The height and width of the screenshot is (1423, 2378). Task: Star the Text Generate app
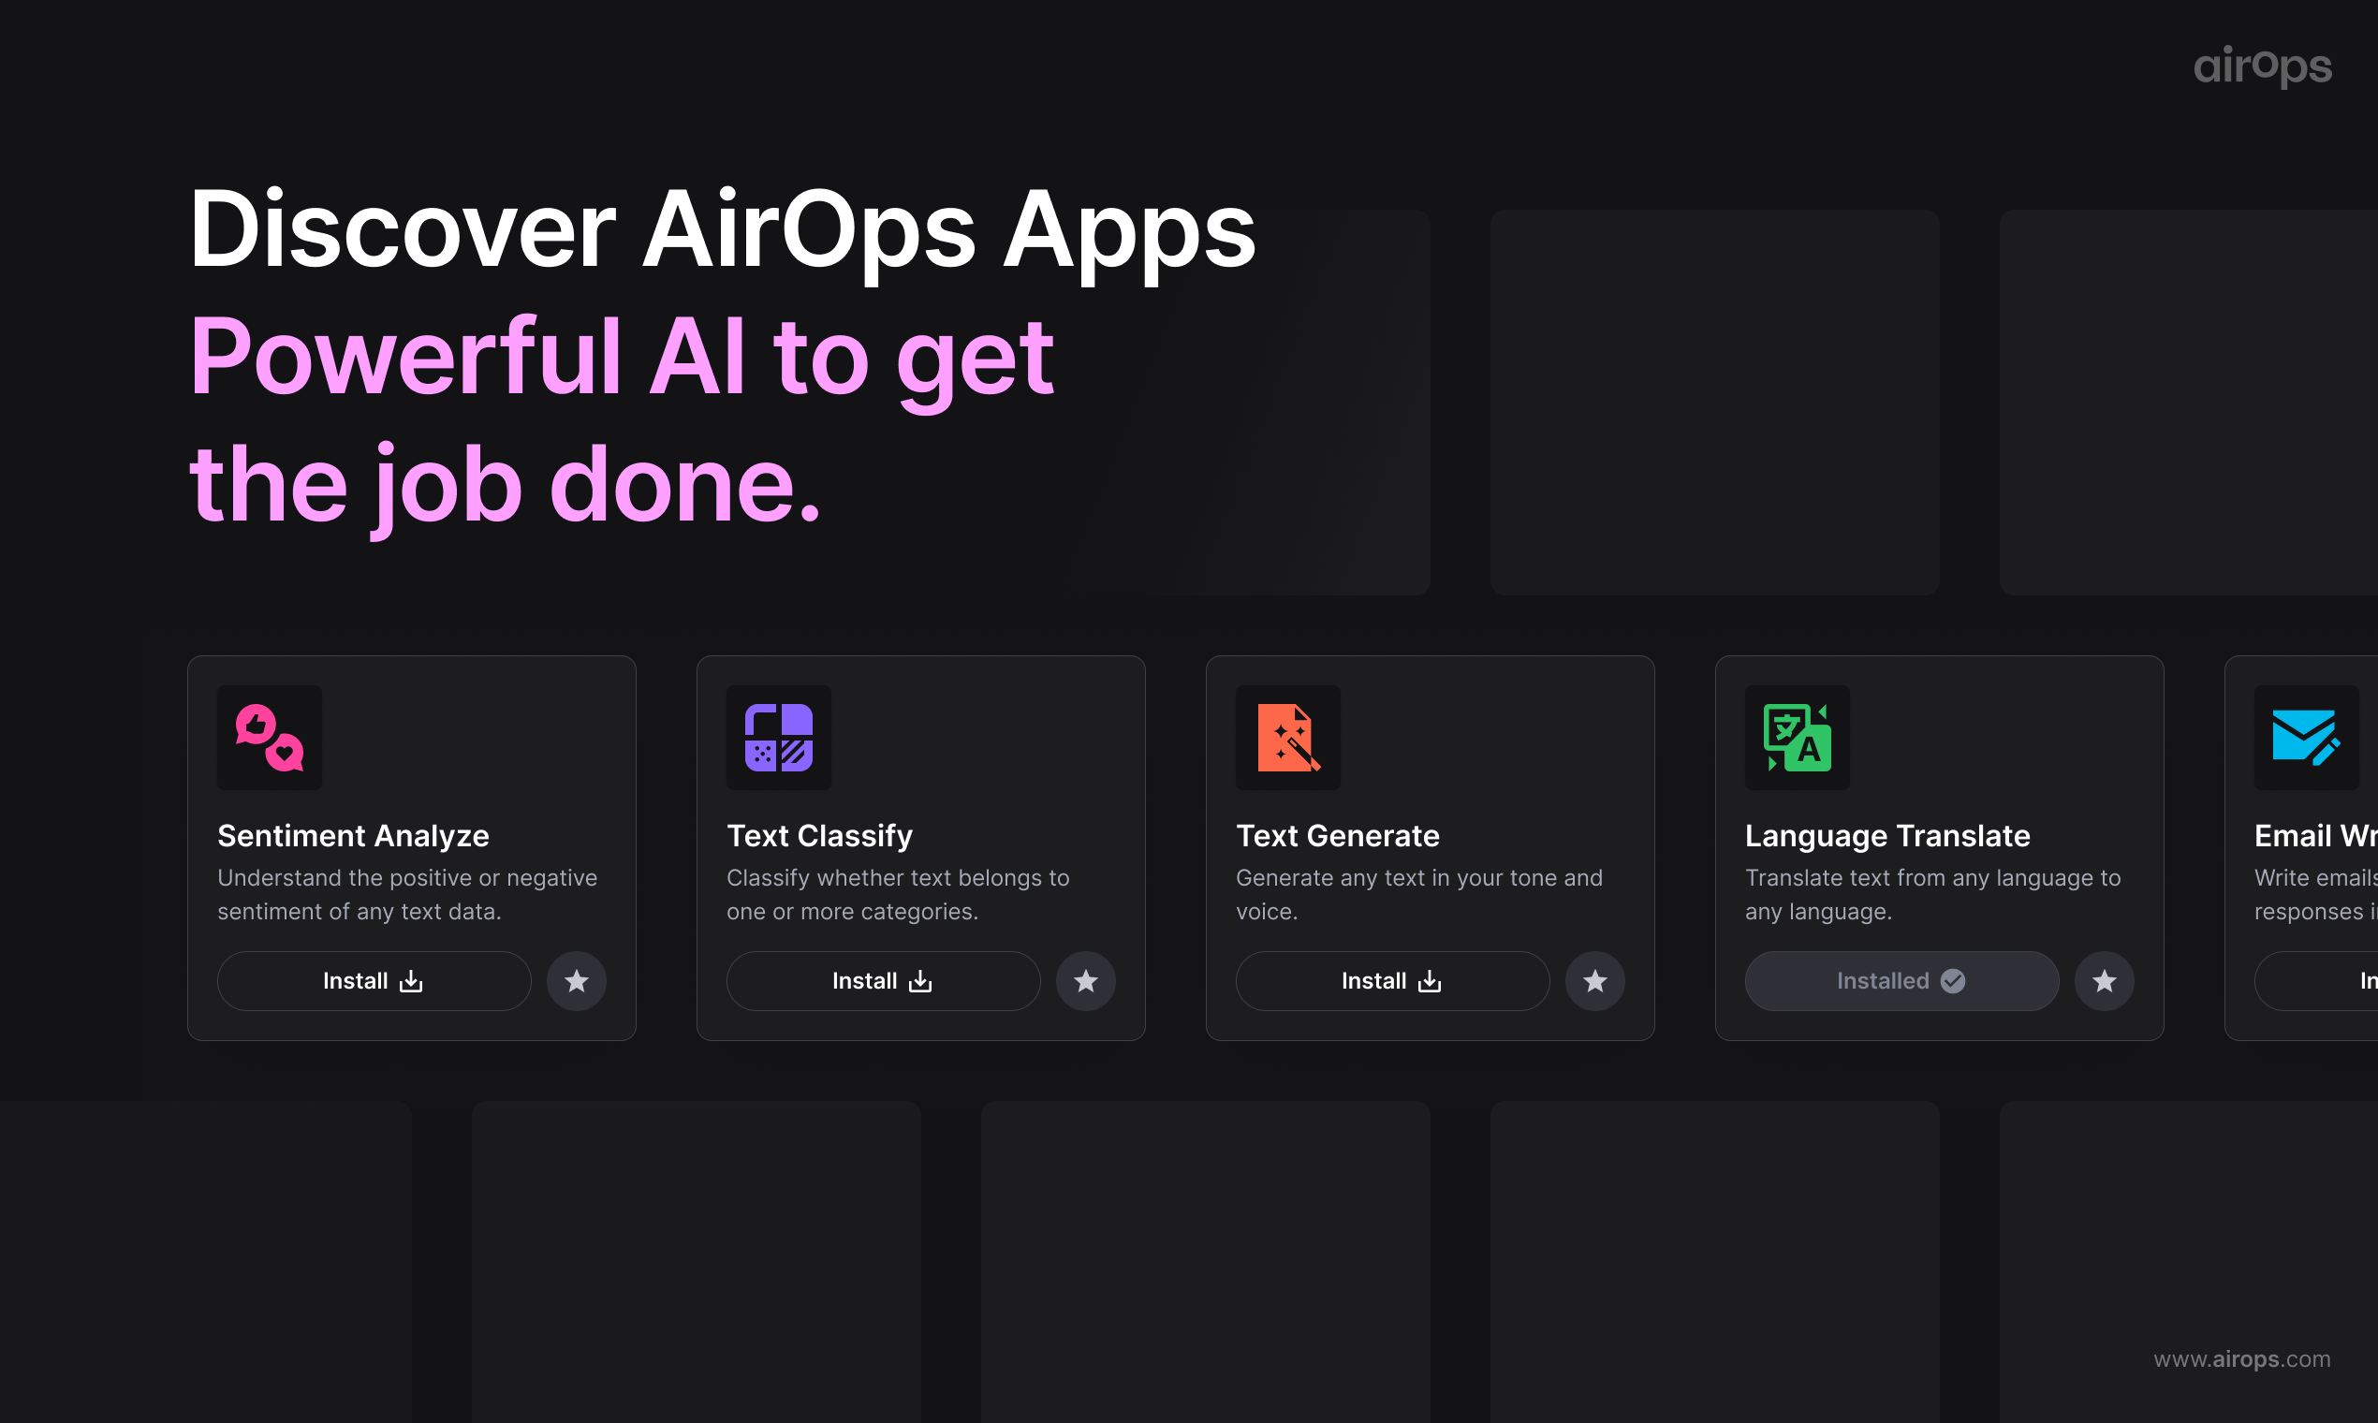[x=1594, y=981]
